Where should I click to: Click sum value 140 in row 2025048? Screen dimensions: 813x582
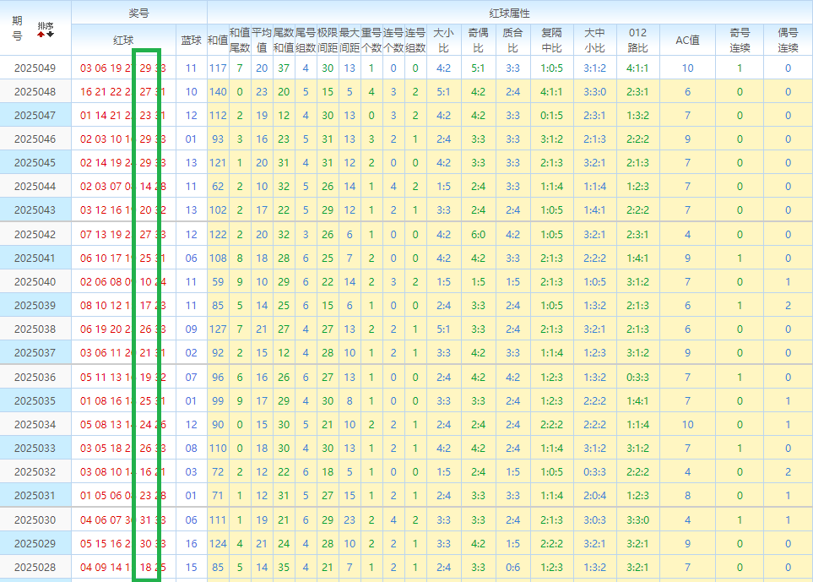(218, 92)
